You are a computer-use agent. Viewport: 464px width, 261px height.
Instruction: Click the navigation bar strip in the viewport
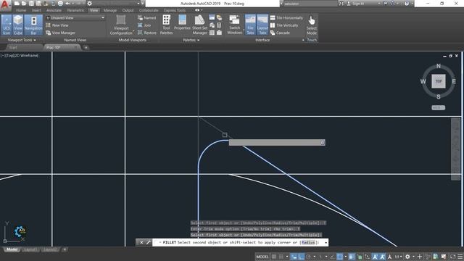[455, 149]
